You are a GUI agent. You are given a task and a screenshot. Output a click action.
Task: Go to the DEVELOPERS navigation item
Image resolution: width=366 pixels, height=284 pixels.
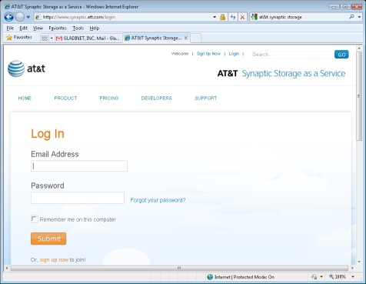[156, 98]
